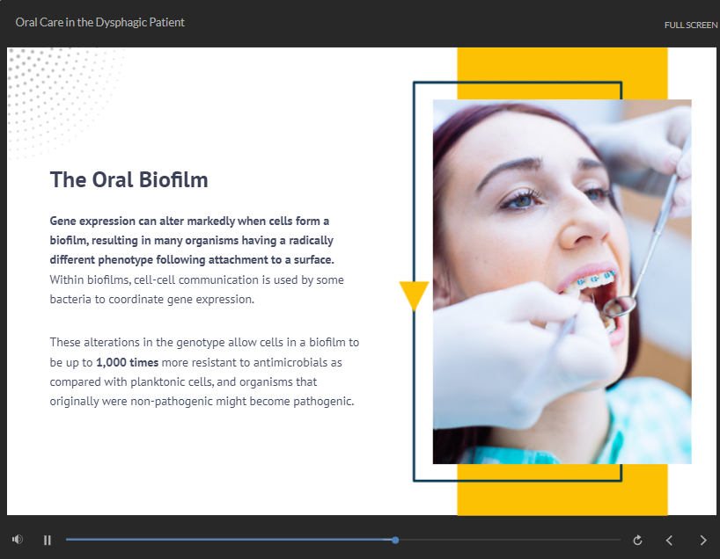The width and height of the screenshot is (720, 559).
Task: Click 'The Oral Biofilm' heading
Action: [x=129, y=180]
